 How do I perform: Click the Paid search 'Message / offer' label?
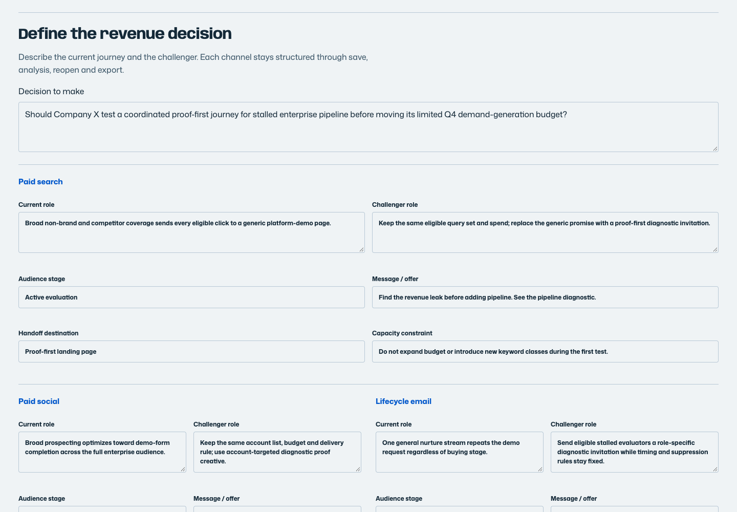(x=395, y=279)
